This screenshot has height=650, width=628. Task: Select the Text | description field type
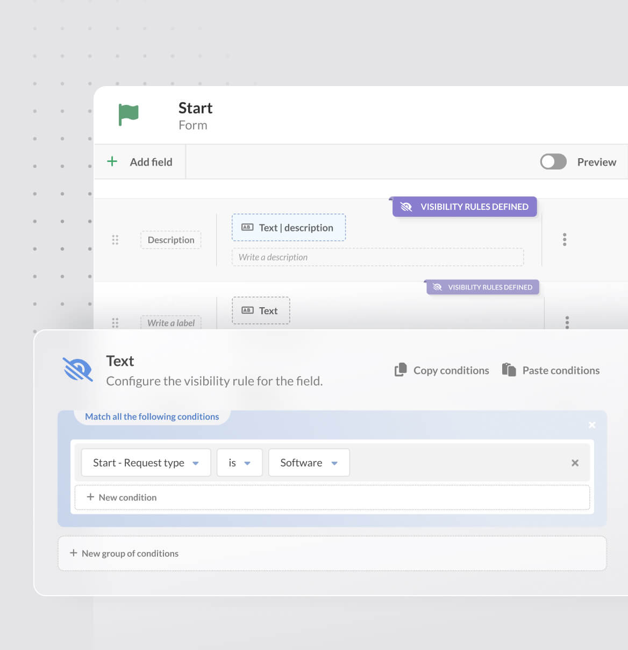(x=289, y=228)
